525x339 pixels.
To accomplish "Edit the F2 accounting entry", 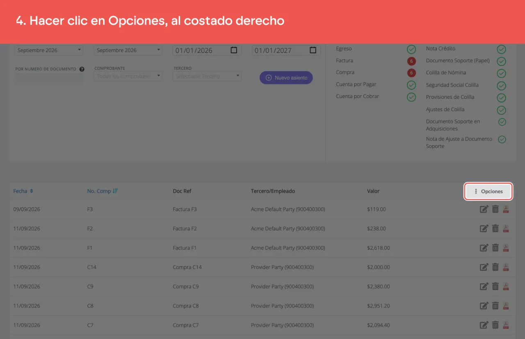I will (x=484, y=229).
